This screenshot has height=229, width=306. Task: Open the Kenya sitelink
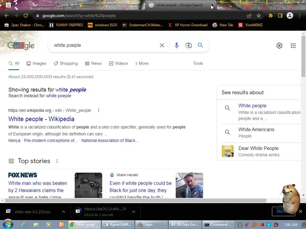click(x=14, y=141)
